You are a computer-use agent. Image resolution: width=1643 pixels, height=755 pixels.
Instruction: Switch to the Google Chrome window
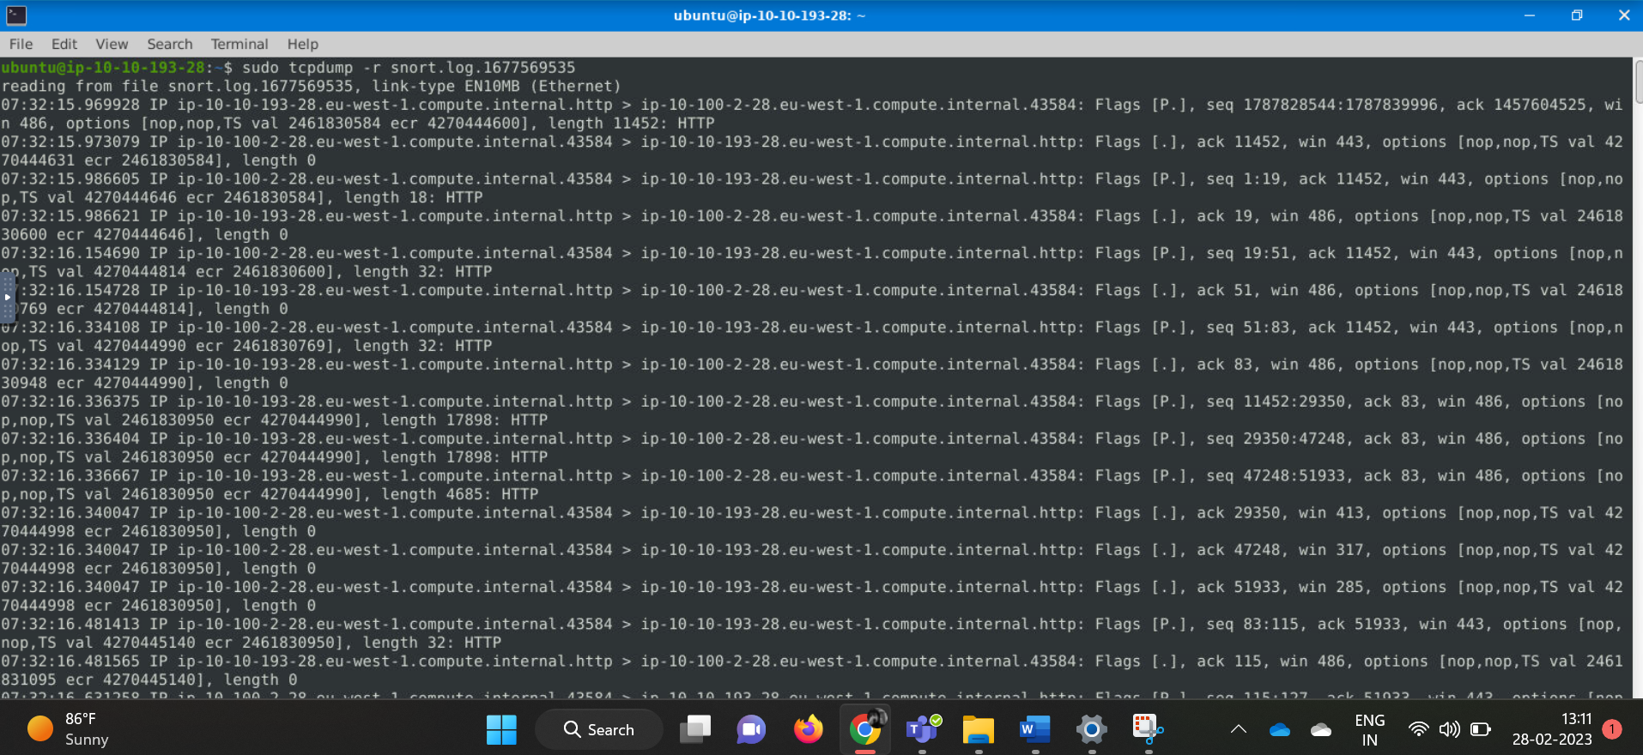point(864,729)
